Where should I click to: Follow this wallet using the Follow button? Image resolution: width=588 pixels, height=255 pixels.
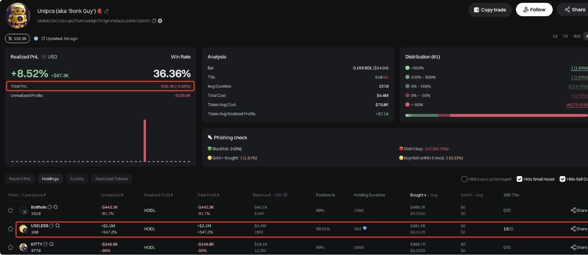point(534,10)
